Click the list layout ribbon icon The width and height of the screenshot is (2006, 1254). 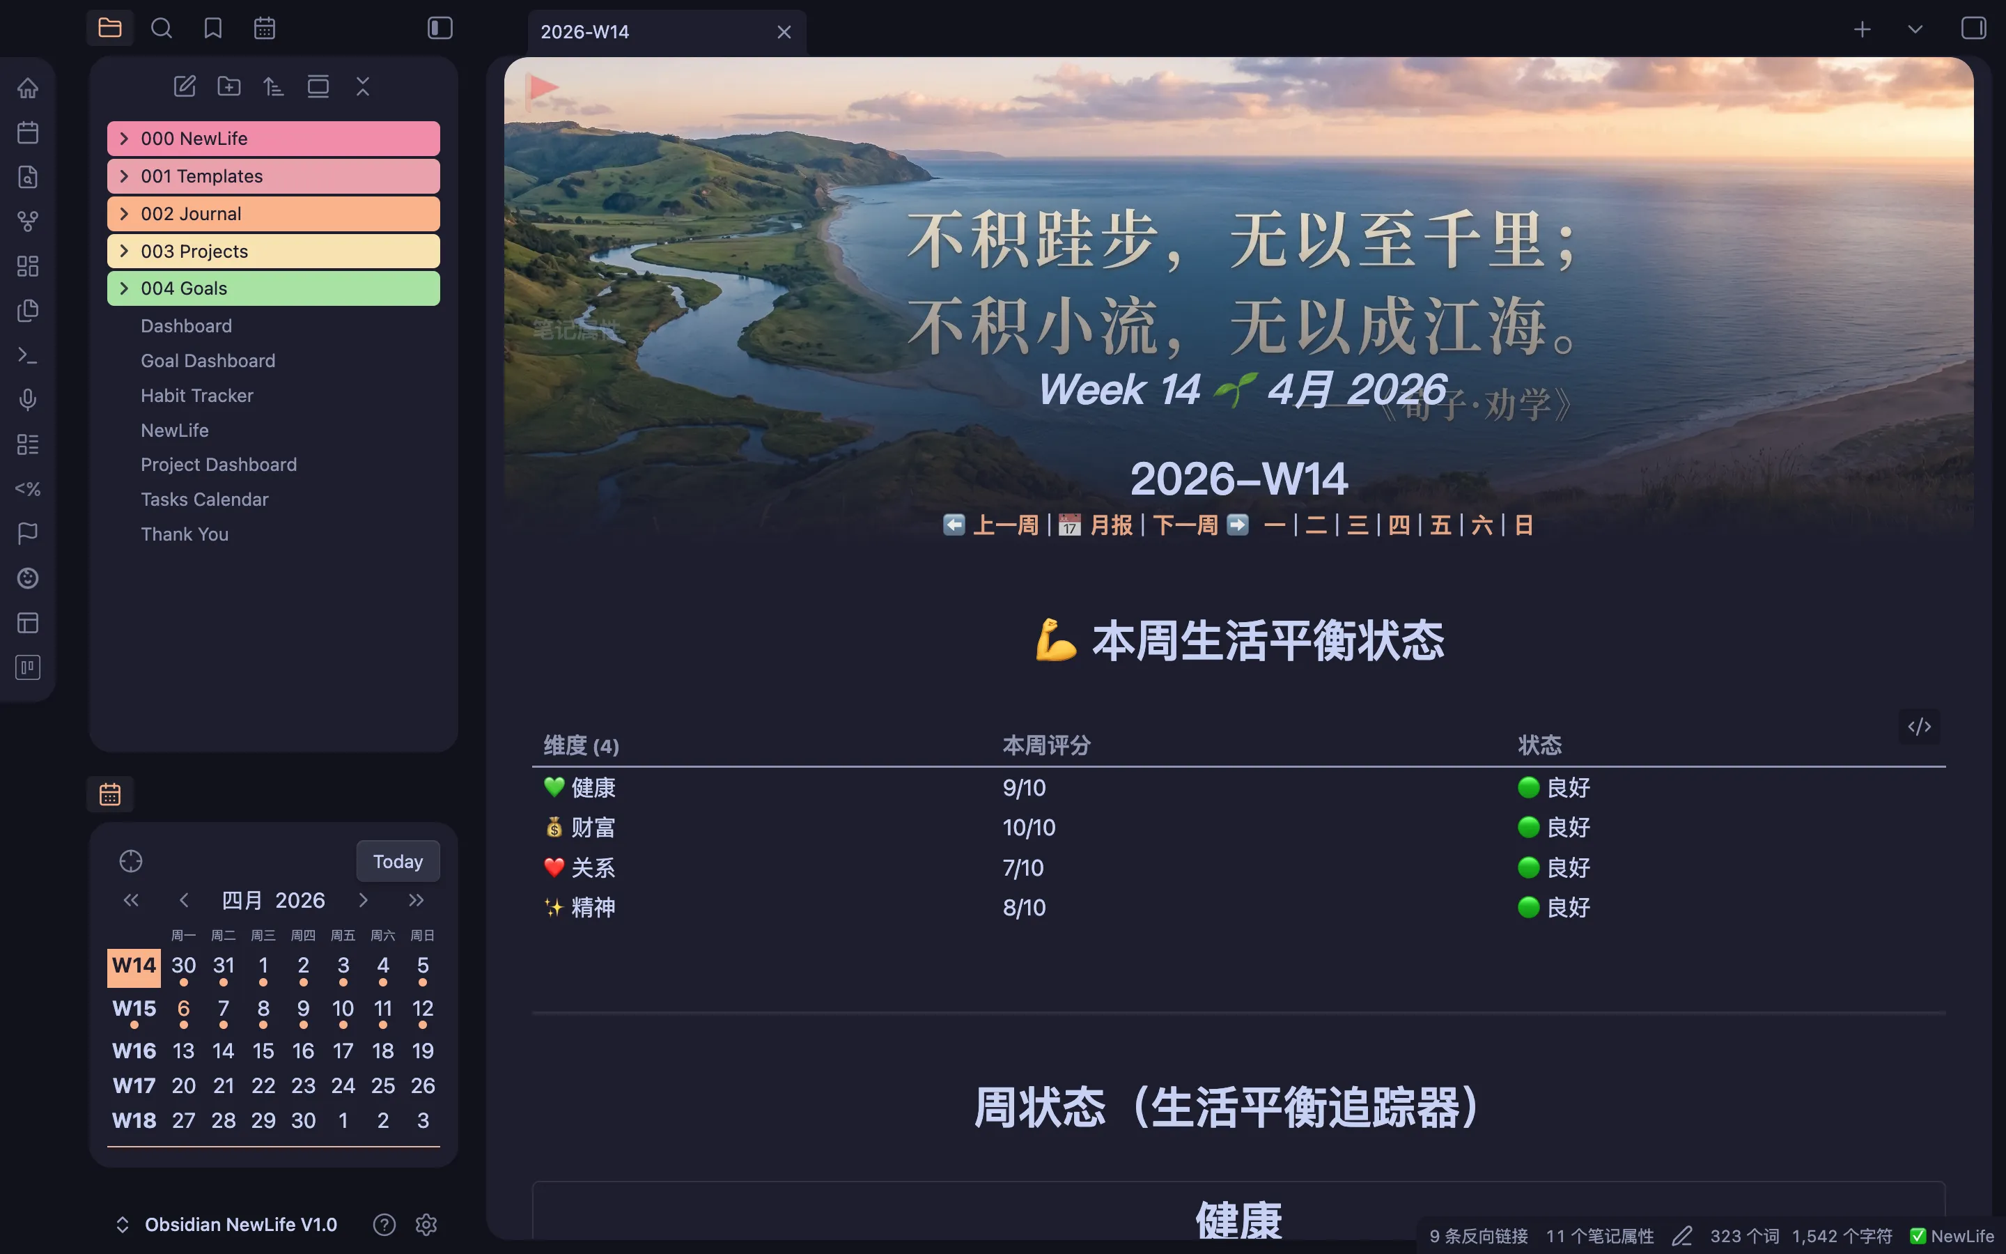point(28,444)
